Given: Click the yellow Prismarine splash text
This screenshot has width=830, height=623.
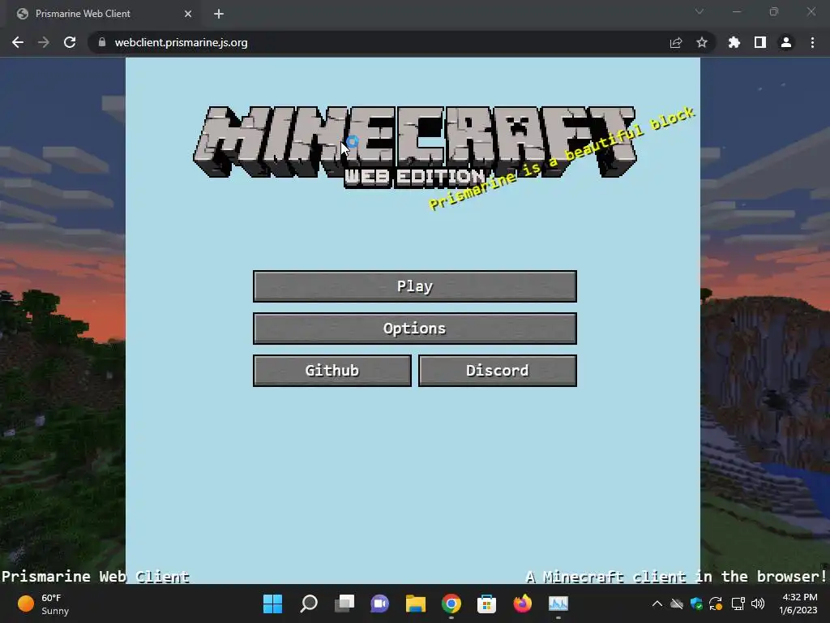Looking at the screenshot, I should (x=562, y=158).
